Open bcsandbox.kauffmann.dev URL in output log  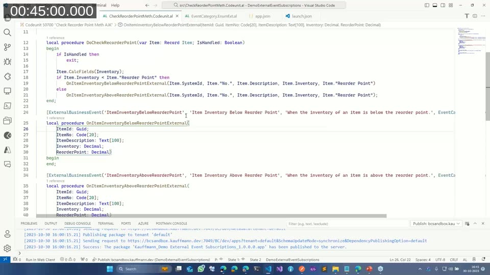[277, 241]
